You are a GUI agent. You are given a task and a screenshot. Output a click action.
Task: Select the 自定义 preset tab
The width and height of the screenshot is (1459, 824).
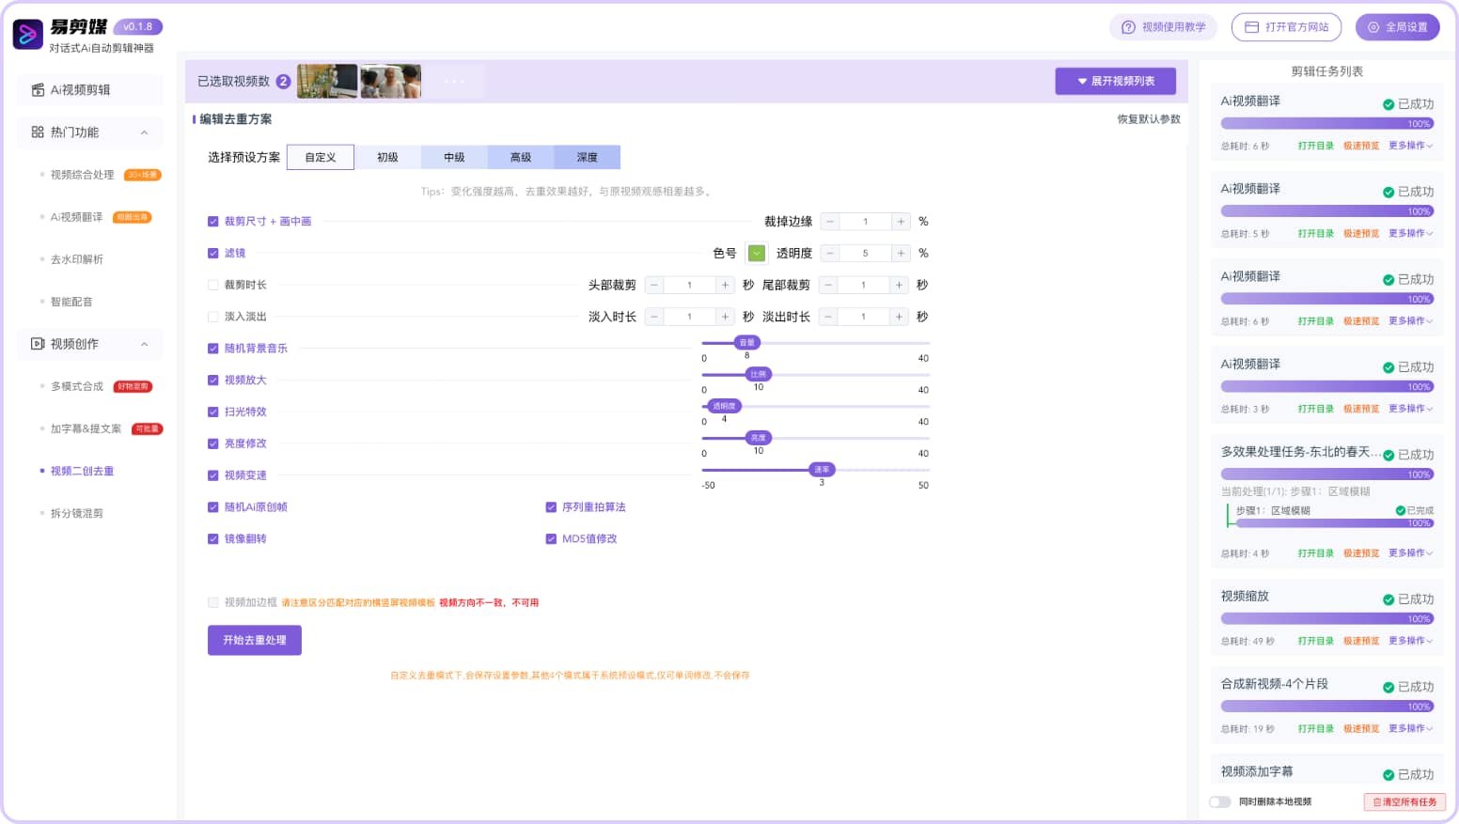tap(321, 158)
